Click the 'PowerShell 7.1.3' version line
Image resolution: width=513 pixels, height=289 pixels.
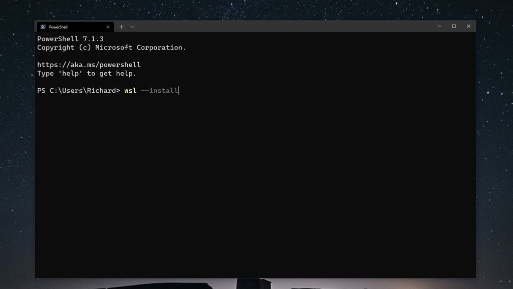coord(70,39)
